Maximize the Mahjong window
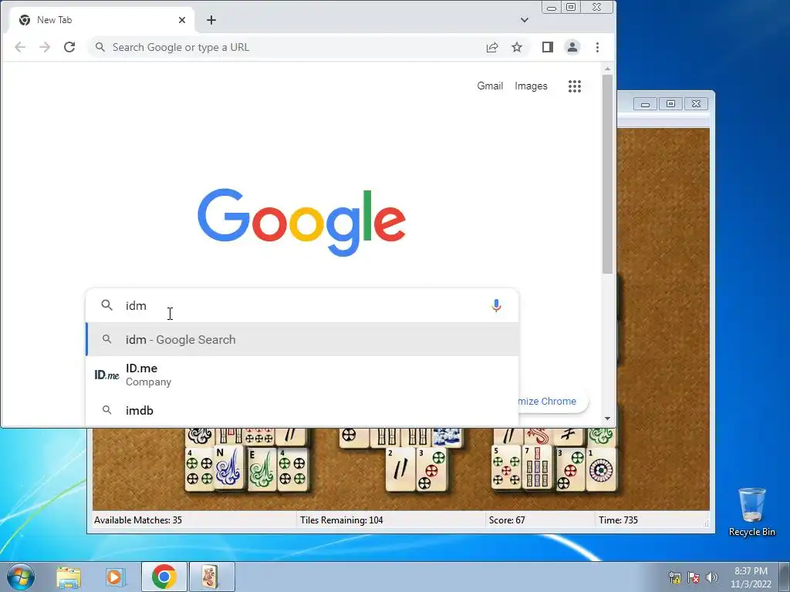Image resolution: width=790 pixels, height=592 pixels. [670, 104]
